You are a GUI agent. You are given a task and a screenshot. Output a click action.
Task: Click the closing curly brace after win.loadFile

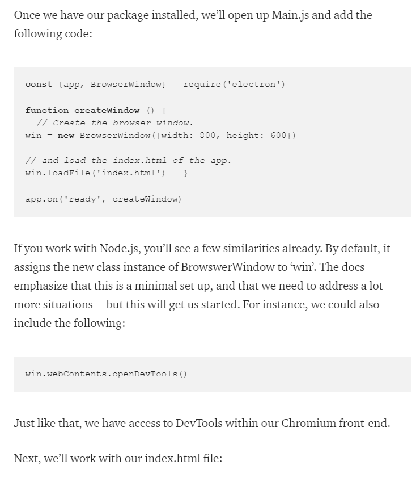tap(186, 173)
